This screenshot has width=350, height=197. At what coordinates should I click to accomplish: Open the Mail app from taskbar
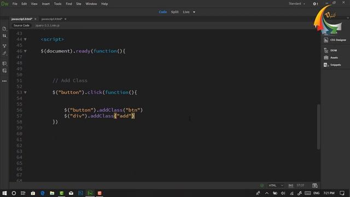coord(71,193)
